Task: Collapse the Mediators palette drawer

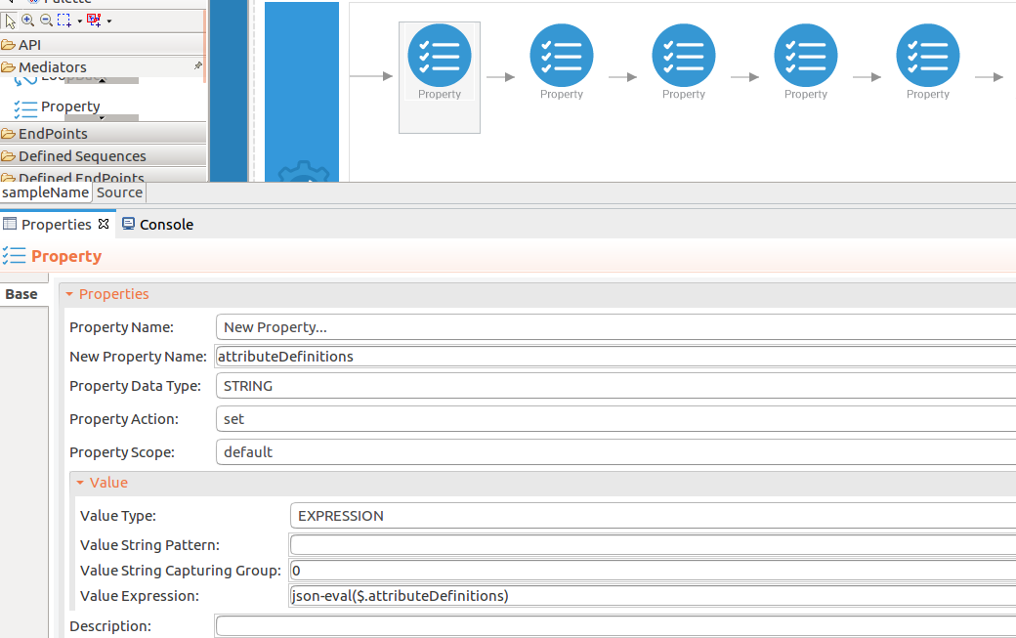Action: pos(103,66)
